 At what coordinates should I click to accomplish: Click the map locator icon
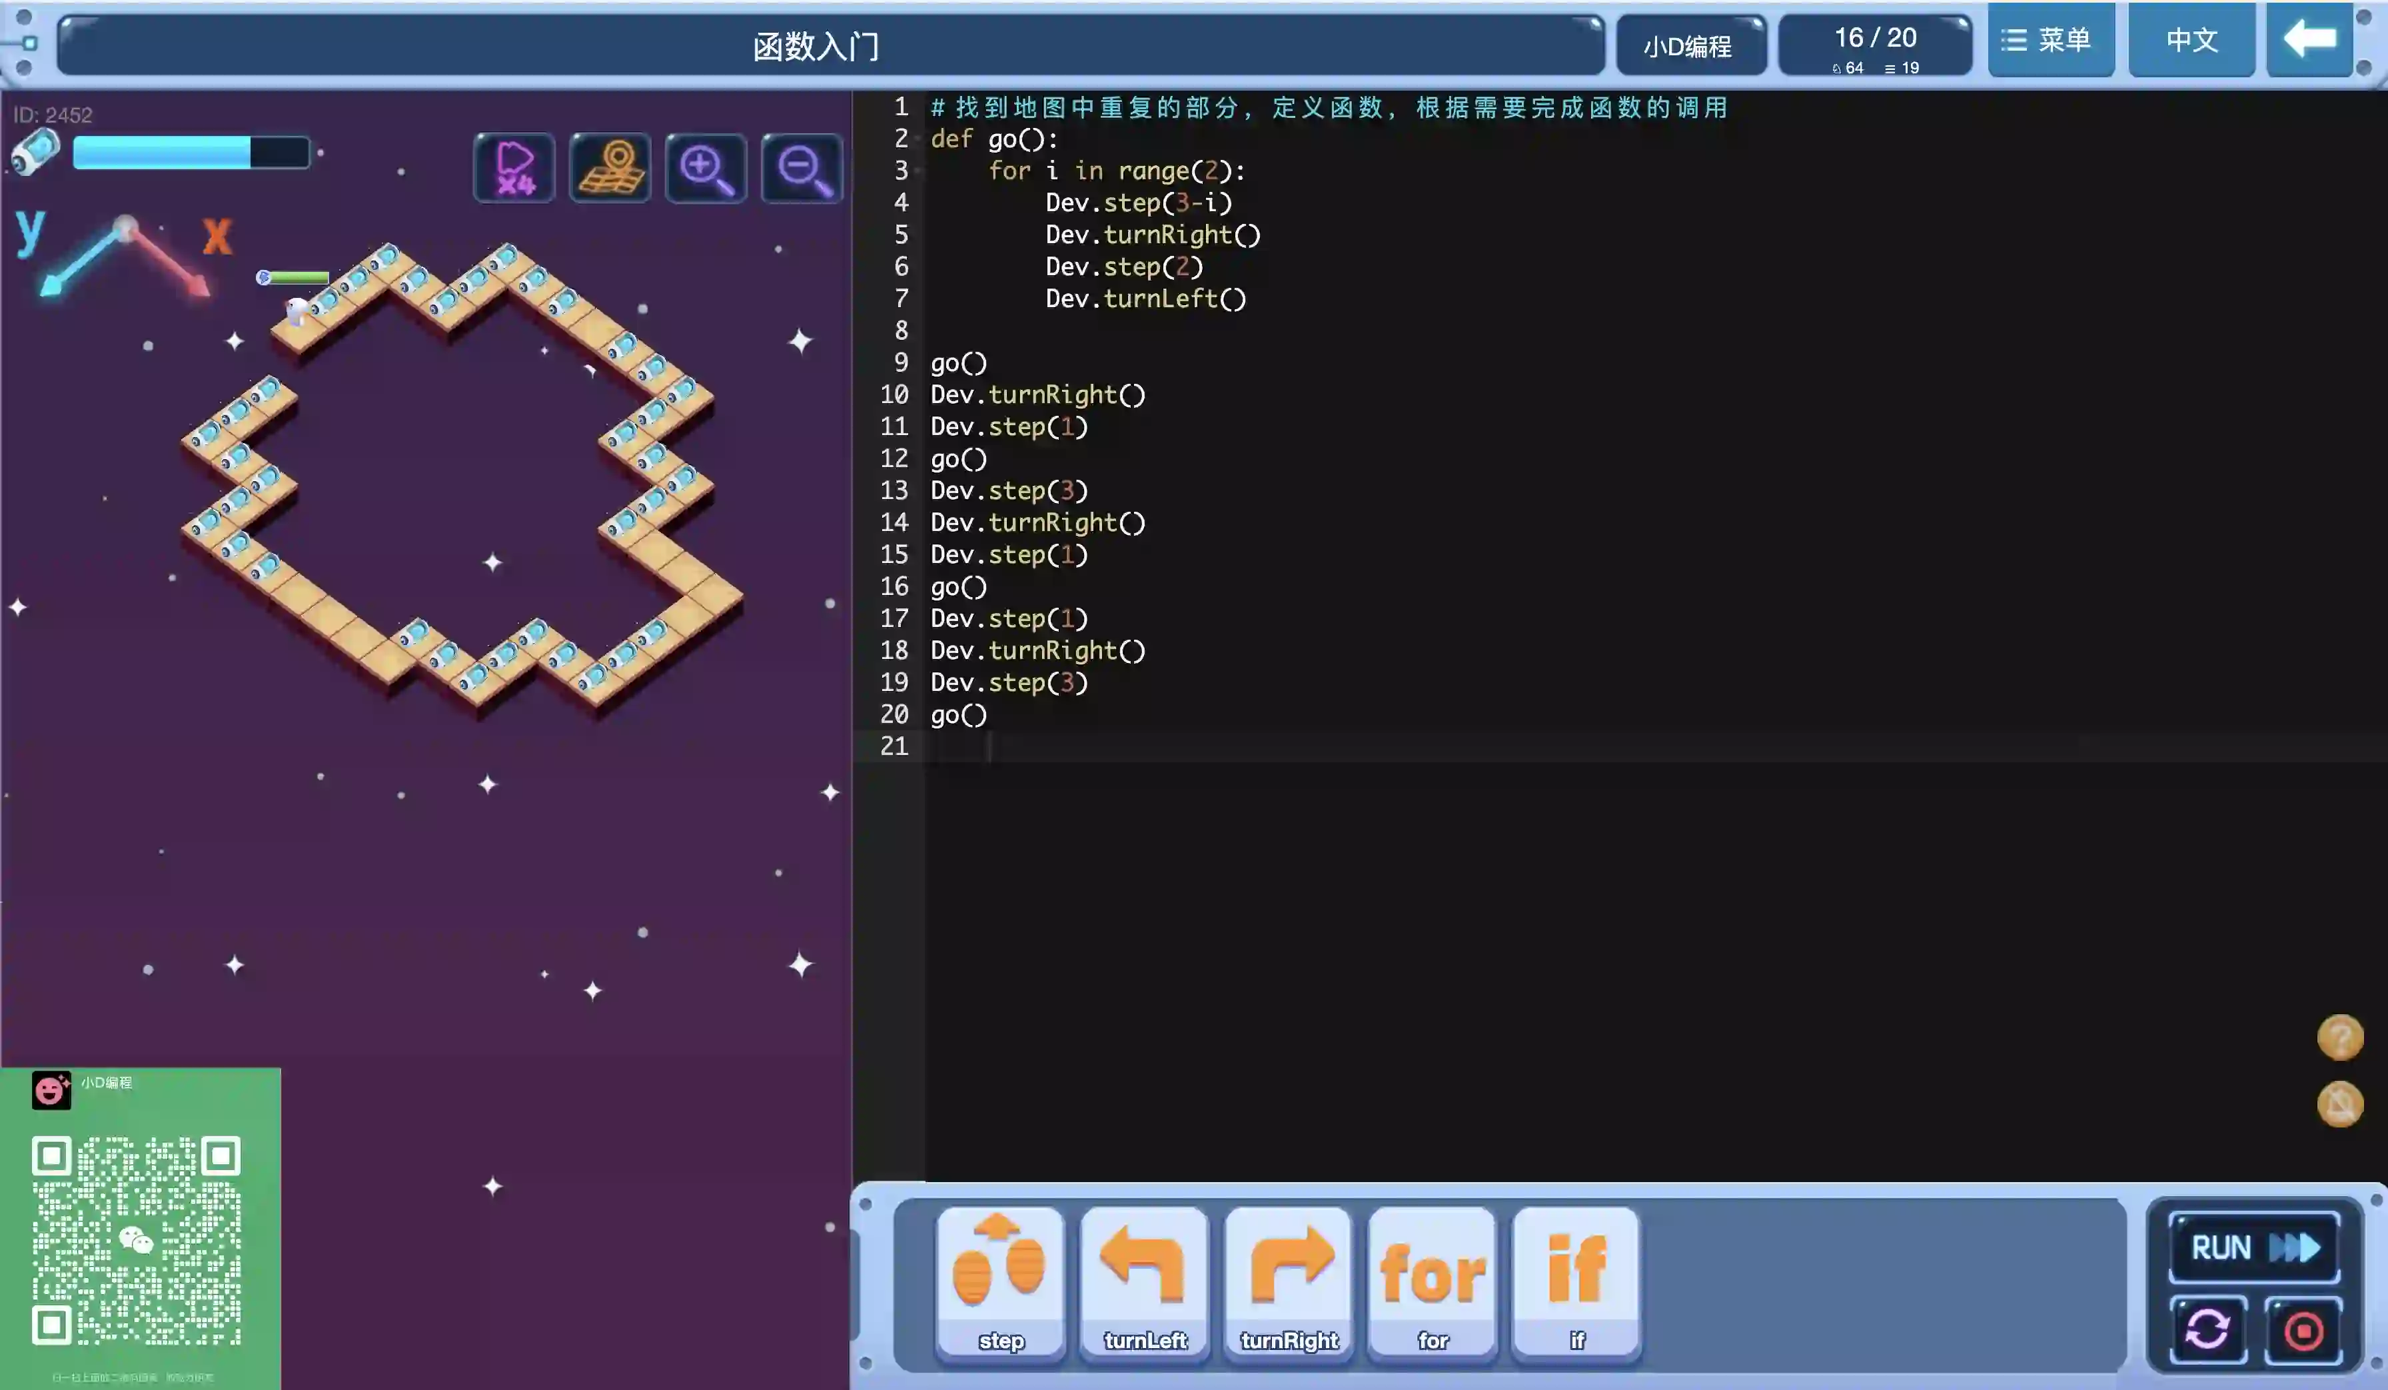pos(610,168)
